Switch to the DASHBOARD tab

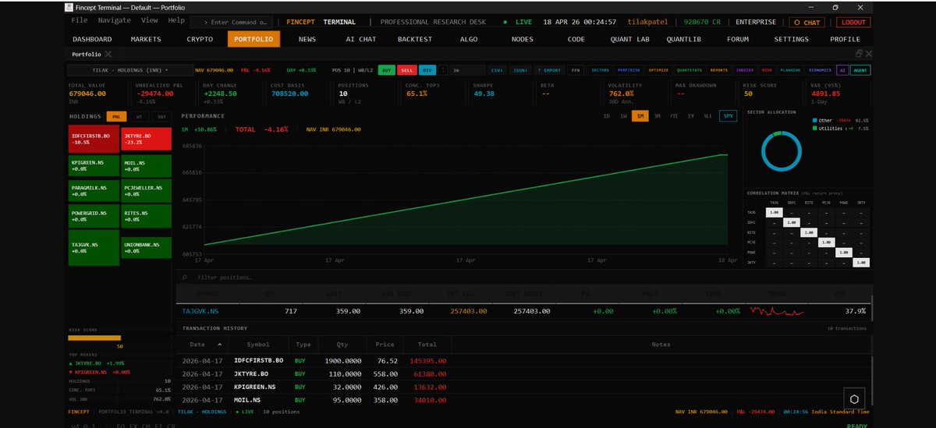pyautogui.click(x=92, y=39)
